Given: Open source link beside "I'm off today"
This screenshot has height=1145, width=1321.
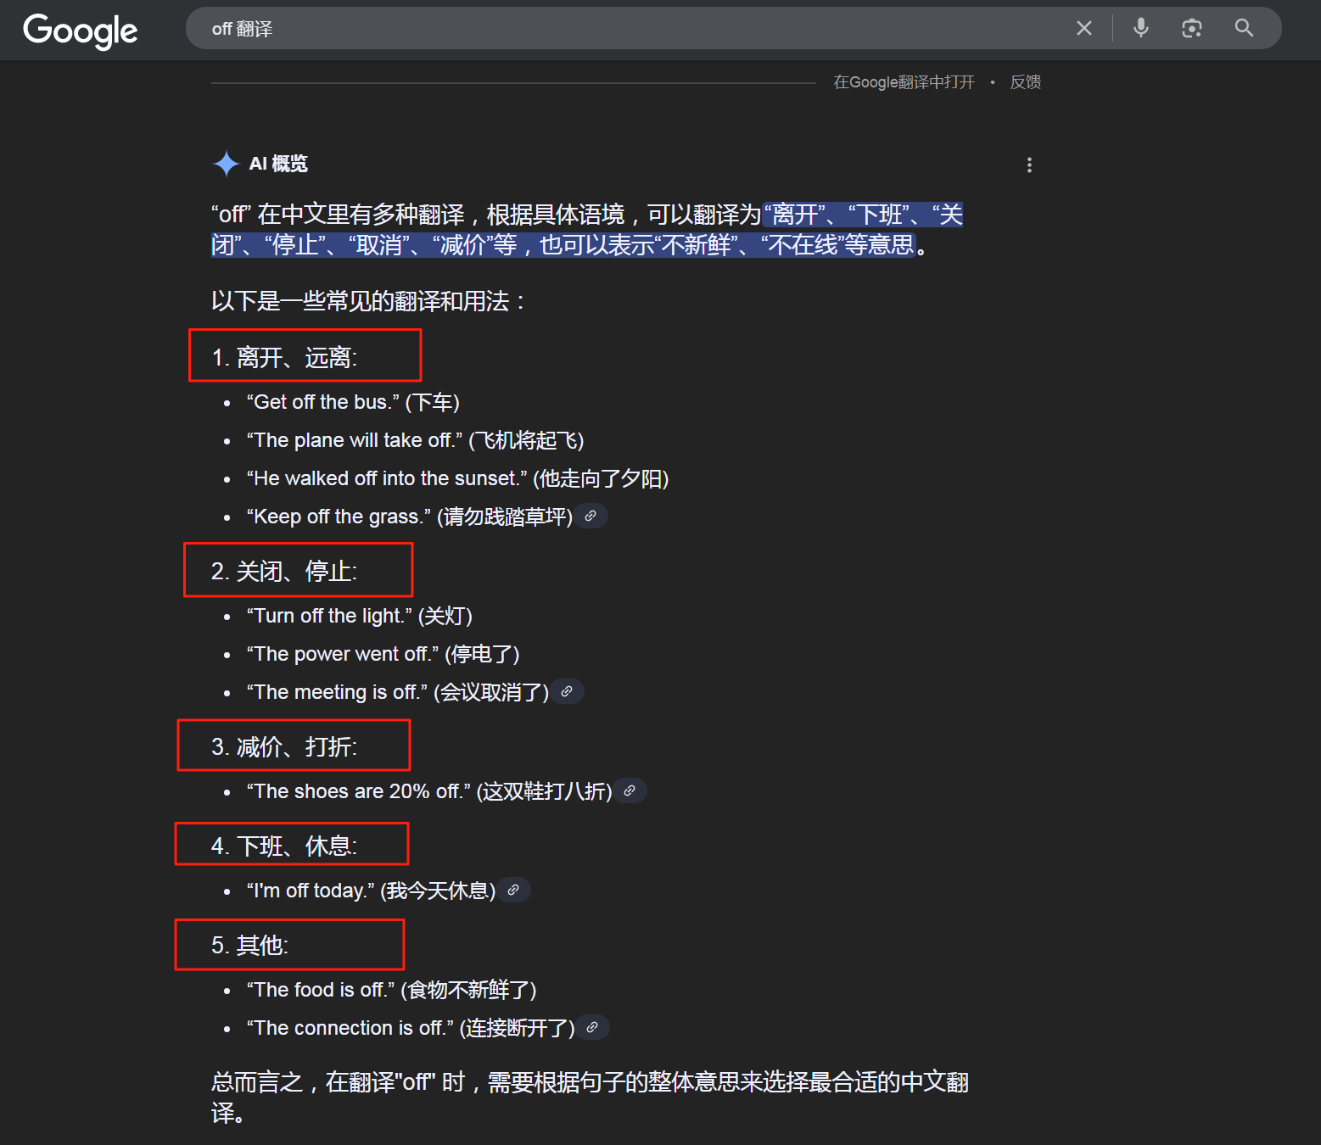Looking at the screenshot, I should 514,889.
